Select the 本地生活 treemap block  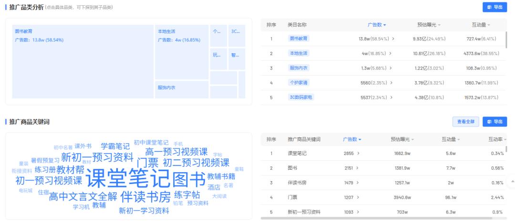point(182,52)
